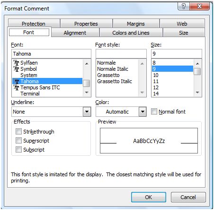Switch to the Alignment tab
This screenshot has width=214, height=210.
[75, 33]
